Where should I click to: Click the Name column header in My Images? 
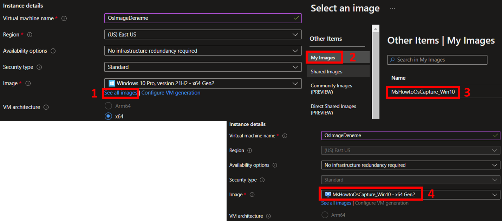coord(398,78)
